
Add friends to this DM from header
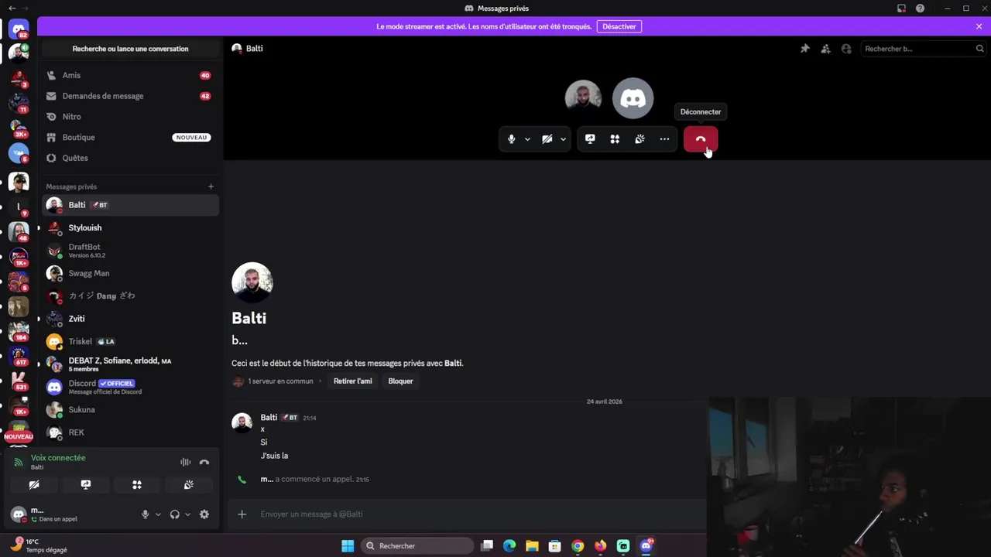(x=825, y=49)
